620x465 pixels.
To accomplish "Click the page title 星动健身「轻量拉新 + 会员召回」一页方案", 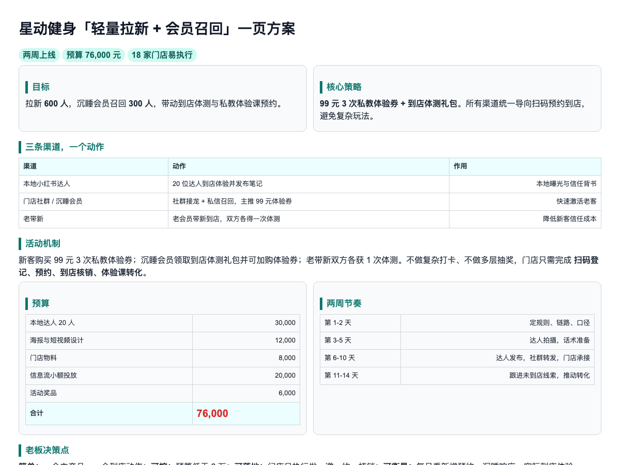I will [157, 28].
